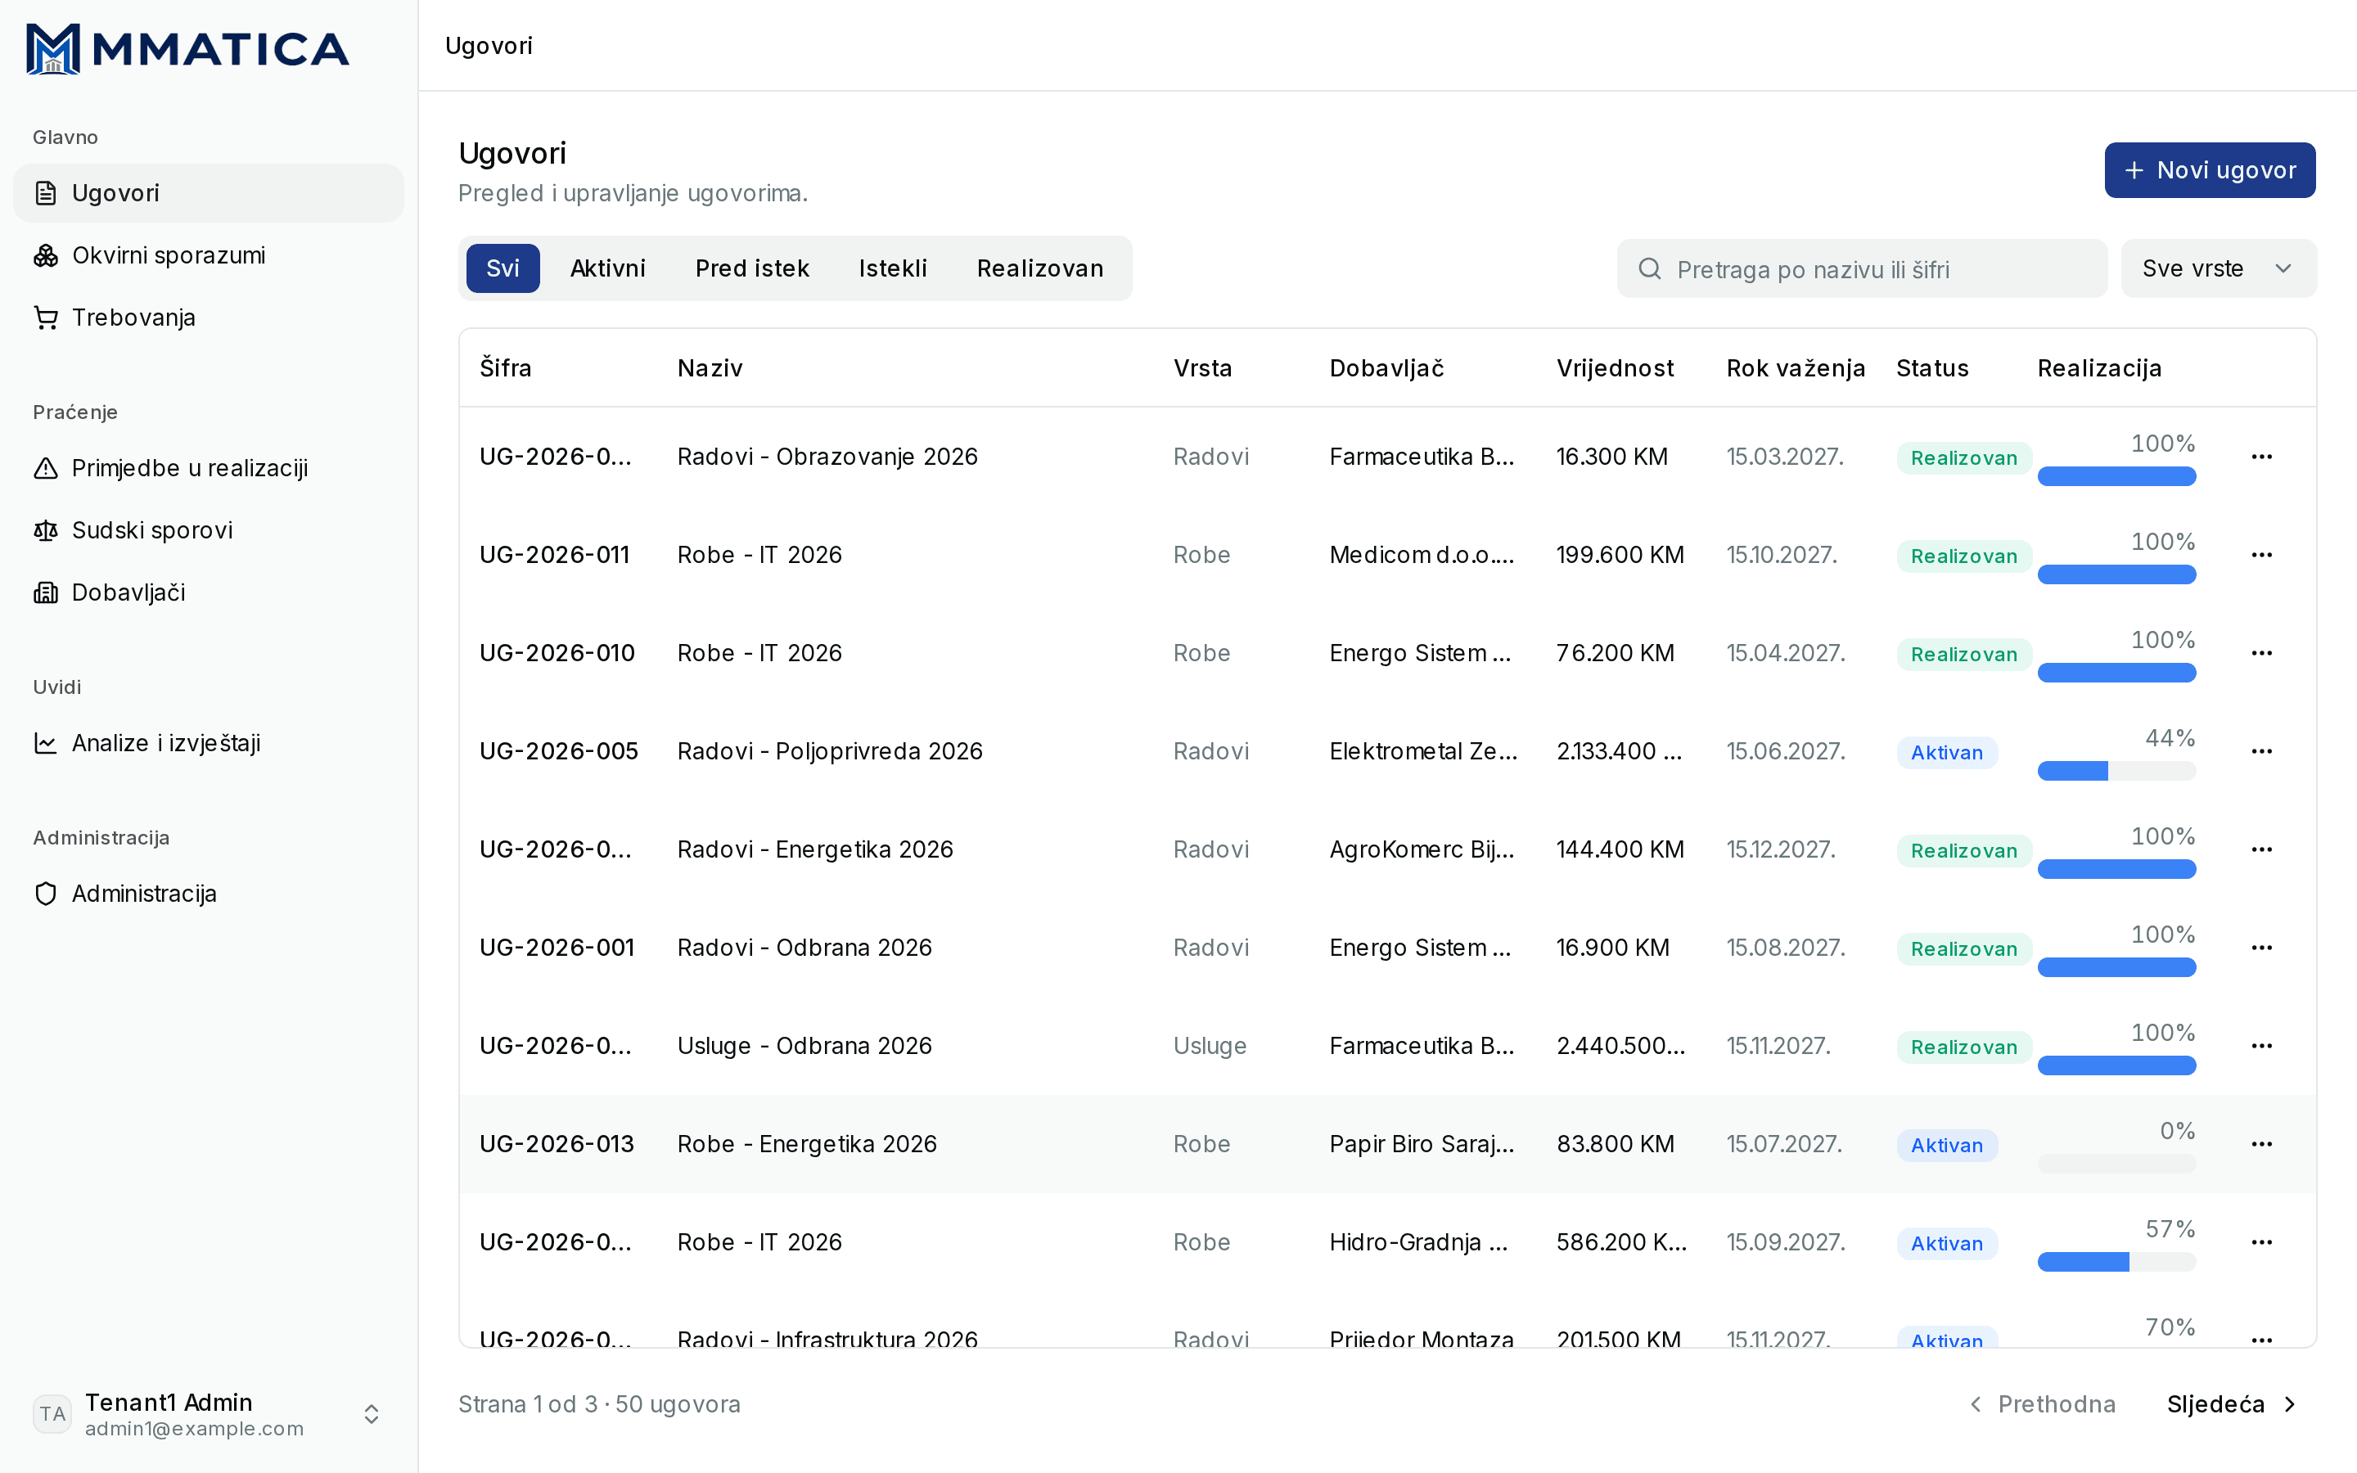
Task: Go to Sljedeća page
Action: coord(2233,1403)
